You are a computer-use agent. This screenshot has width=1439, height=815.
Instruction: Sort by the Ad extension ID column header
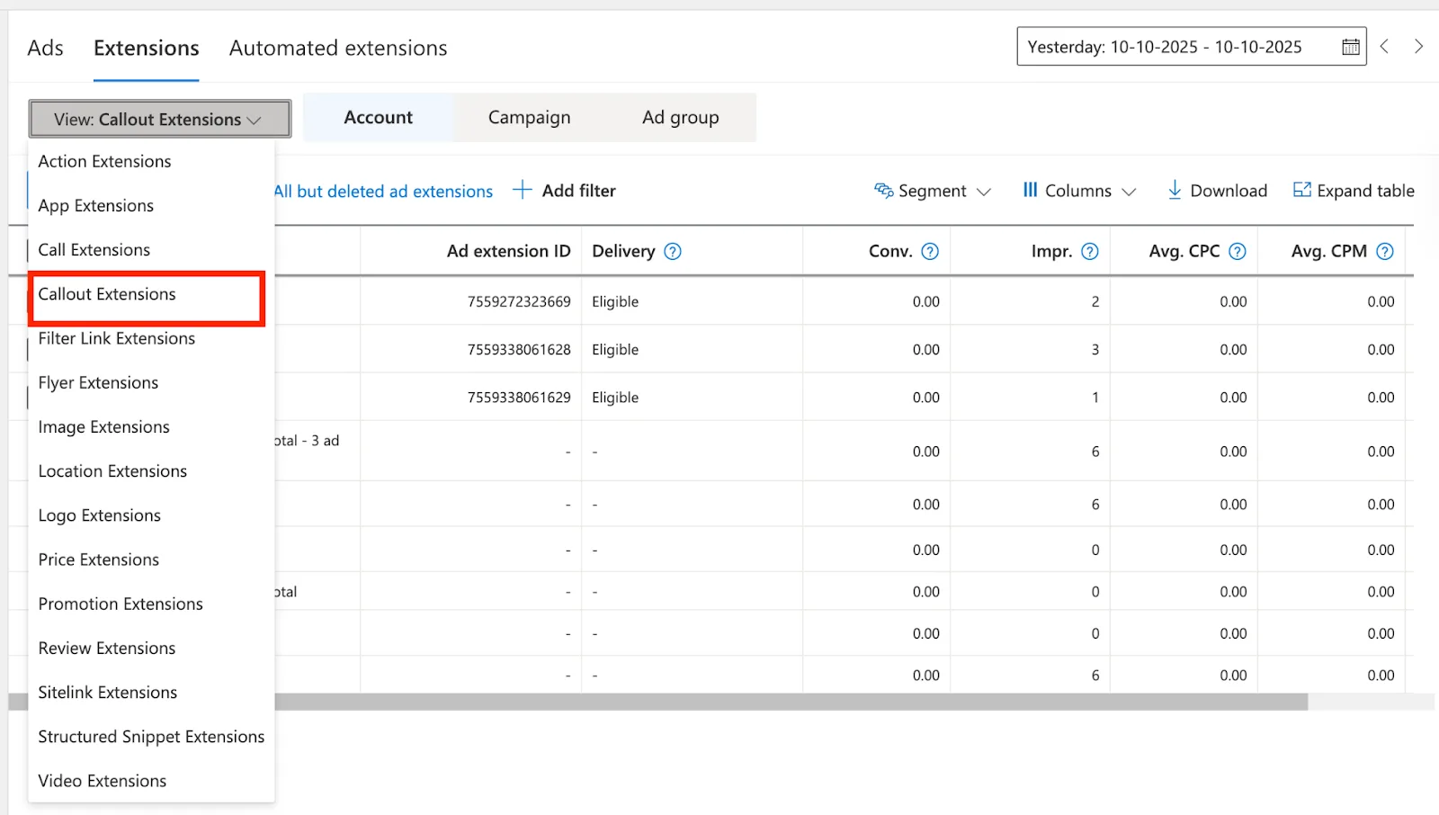508,251
